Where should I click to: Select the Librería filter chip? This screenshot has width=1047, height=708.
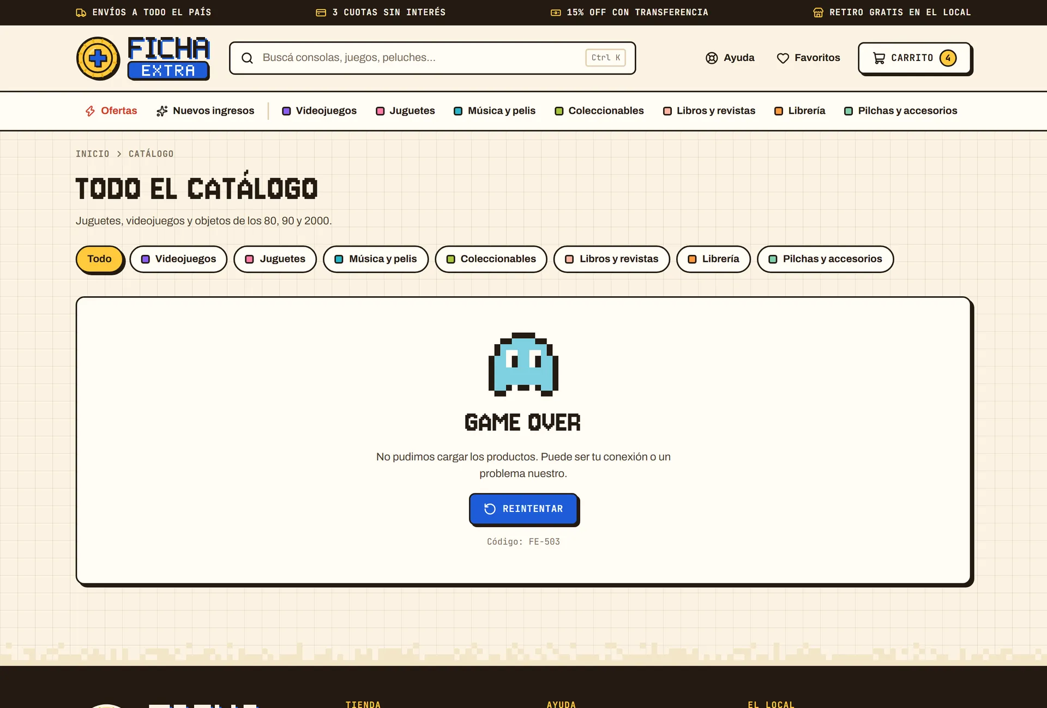coord(713,259)
